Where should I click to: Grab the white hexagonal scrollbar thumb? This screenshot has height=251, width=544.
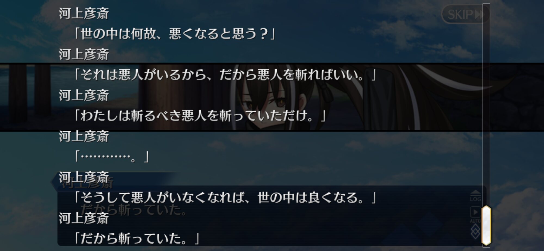[x=486, y=225]
